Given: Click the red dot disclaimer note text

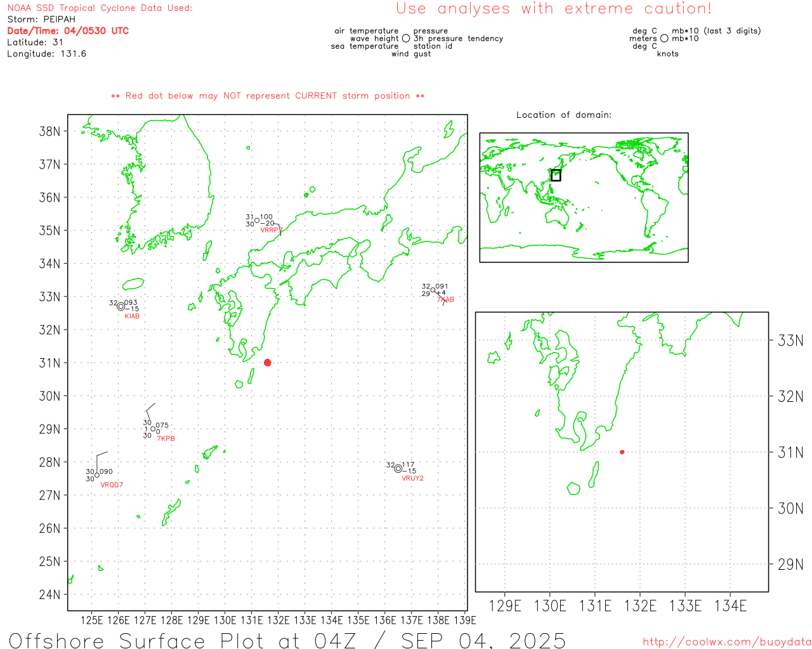Looking at the screenshot, I should pyautogui.click(x=268, y=96).
